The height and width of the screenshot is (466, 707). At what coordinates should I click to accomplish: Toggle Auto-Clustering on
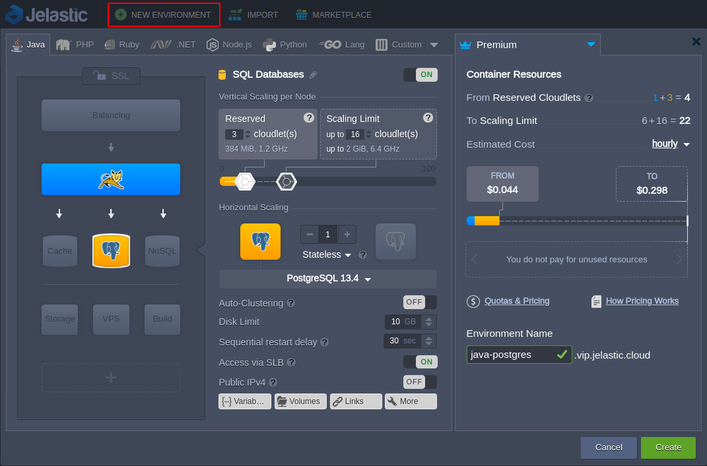coord(420,302)
